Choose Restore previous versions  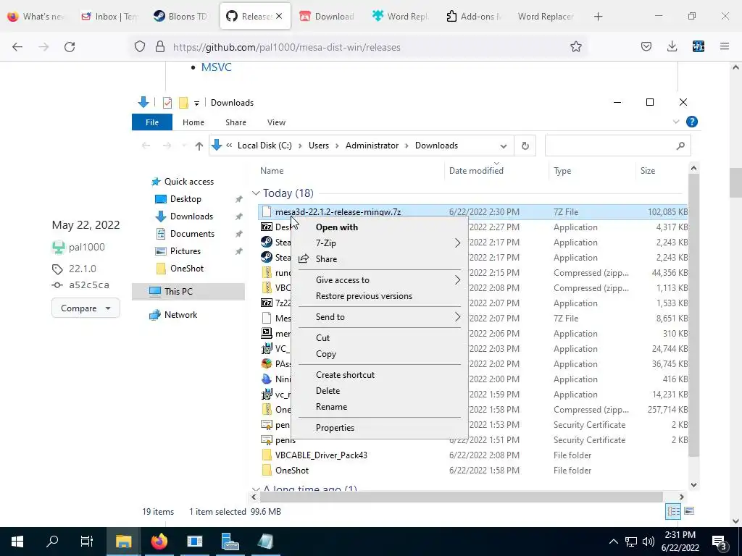tap(379, 296)
